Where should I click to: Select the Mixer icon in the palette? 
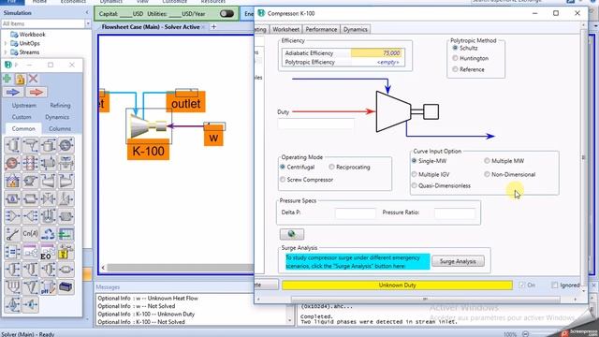pyautogui.click(x=12, y=216)
